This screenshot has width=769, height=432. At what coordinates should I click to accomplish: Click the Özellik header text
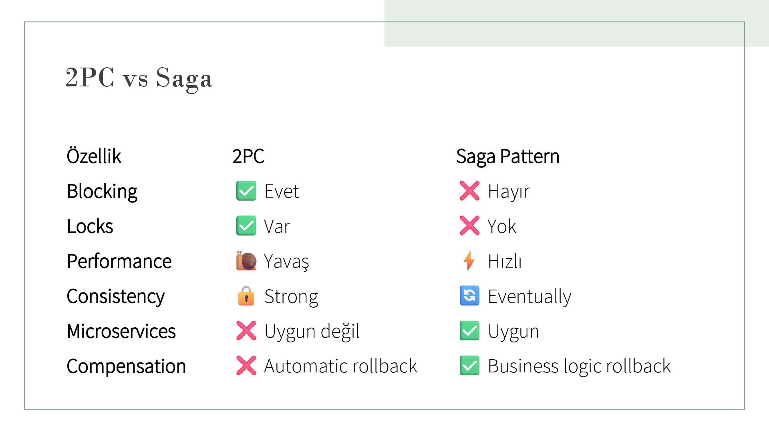pos(94,156)
